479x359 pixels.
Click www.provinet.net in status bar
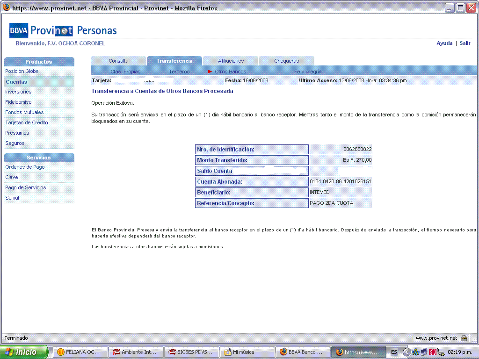(436, 338)
